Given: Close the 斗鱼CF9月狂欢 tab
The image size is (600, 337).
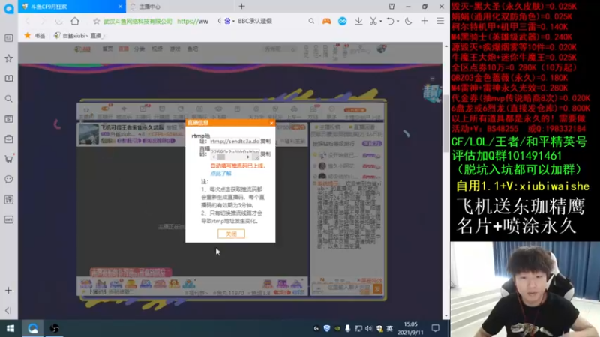Looking at the screenshot, I should [120, 7].
